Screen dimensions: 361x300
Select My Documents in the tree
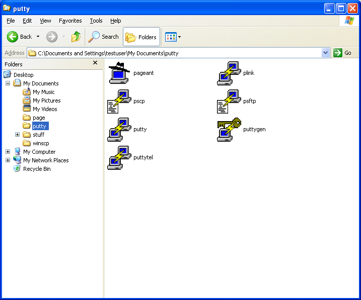[x=41, y=83]
